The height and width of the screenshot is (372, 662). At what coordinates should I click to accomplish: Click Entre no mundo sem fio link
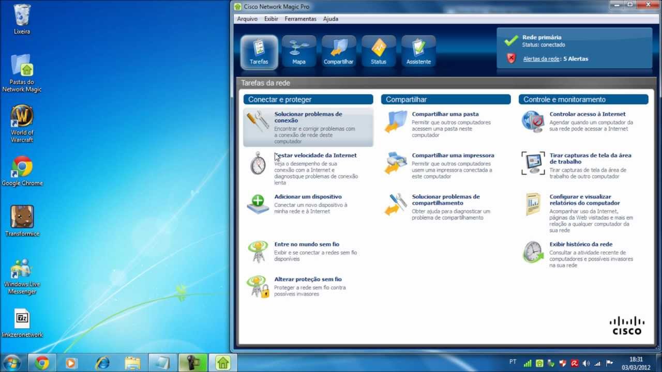pos(307,244)
